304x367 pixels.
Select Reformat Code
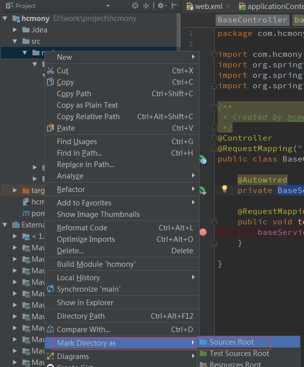pyautogui.click(x=122, y=227)
